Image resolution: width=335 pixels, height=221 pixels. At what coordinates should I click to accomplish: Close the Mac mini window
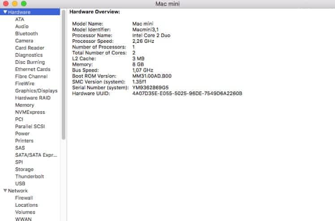pos(6,4)
